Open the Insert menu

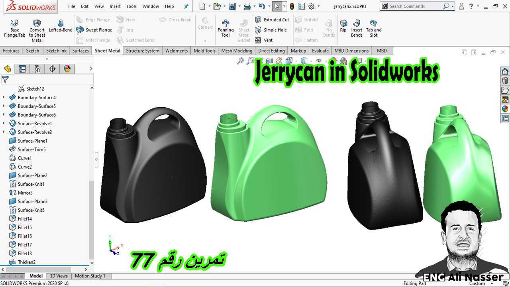(x=115, y=6)
